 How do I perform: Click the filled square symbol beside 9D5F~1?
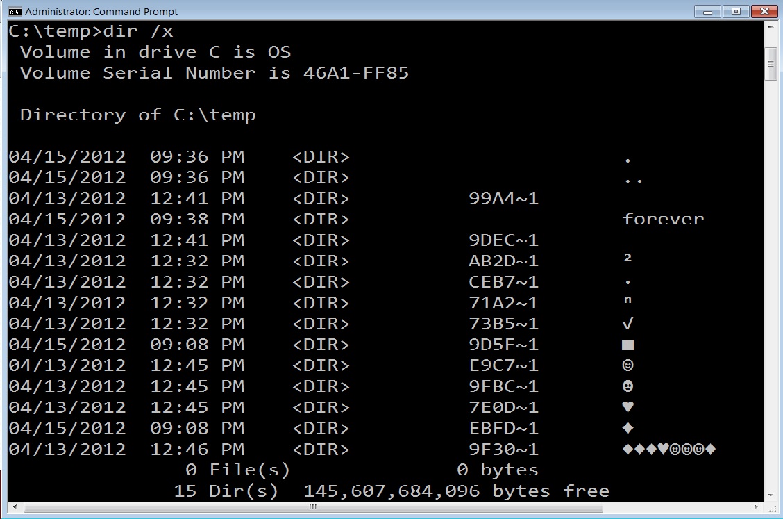tap(628, 345)
